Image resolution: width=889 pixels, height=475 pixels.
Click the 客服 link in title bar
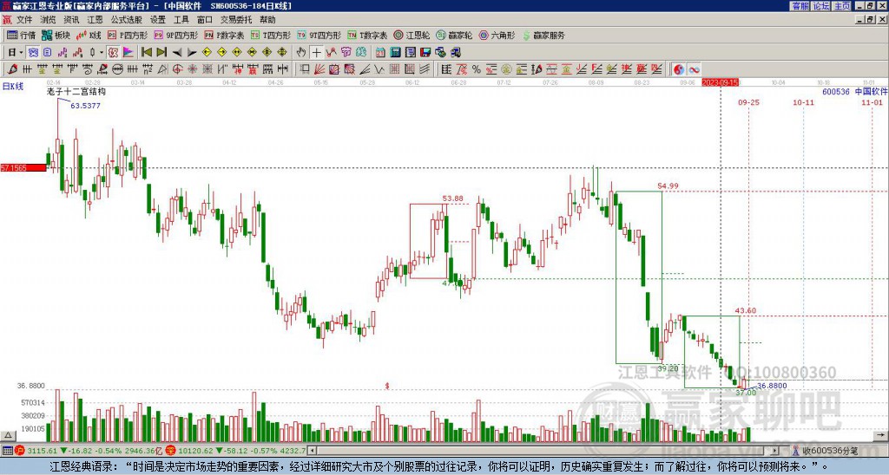click(x=800, y=6)
